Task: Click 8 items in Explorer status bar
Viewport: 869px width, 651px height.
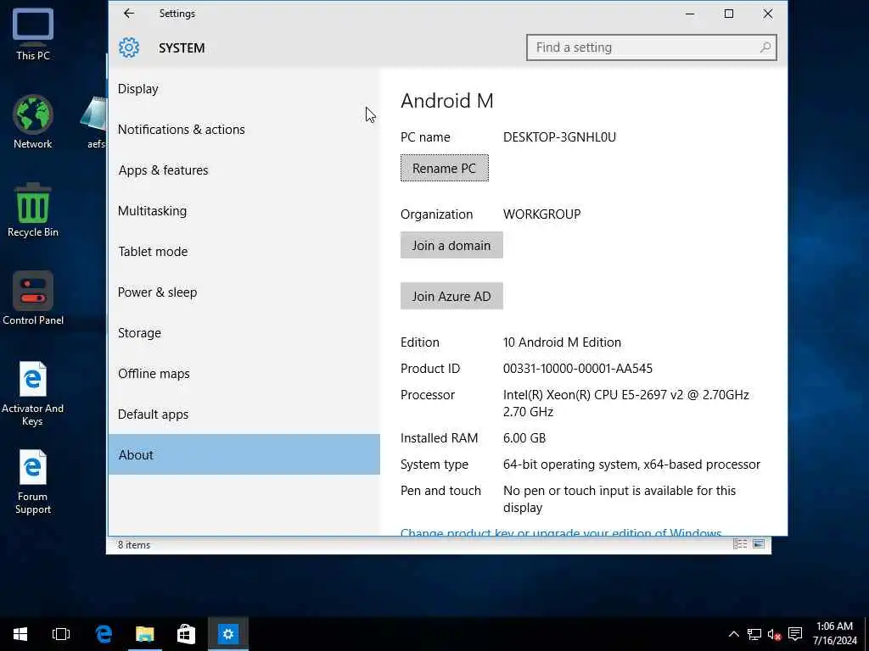Action: 134,545
